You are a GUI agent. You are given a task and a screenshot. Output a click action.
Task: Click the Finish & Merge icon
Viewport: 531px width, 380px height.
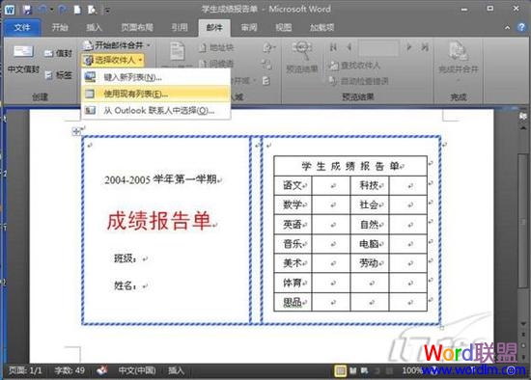(458, 51)
